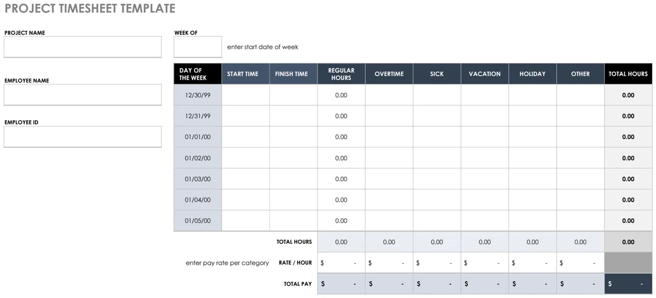Select Sick cell for 01/02/00

pyautogui.click(x=437, y=158)
